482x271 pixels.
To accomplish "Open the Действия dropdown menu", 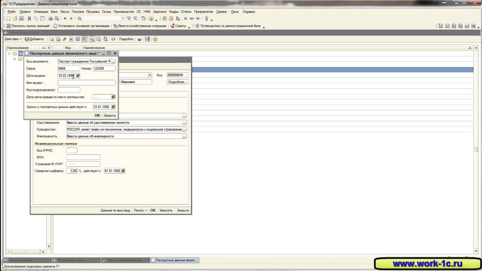I will click(x=13, y=39).
